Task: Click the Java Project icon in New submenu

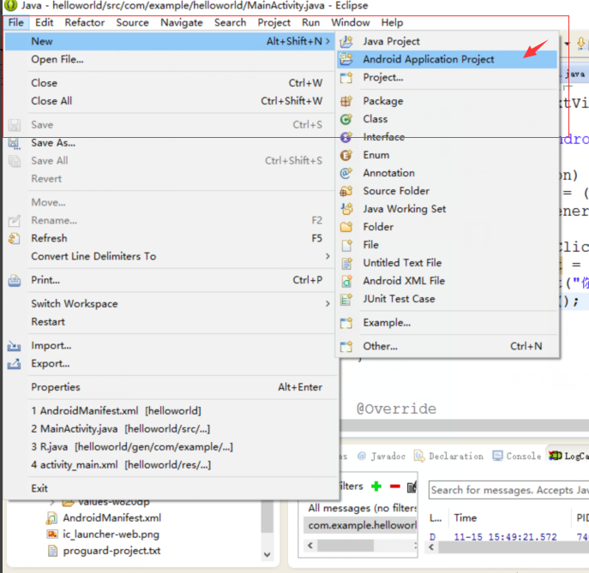Action: (x=346, y=41)
